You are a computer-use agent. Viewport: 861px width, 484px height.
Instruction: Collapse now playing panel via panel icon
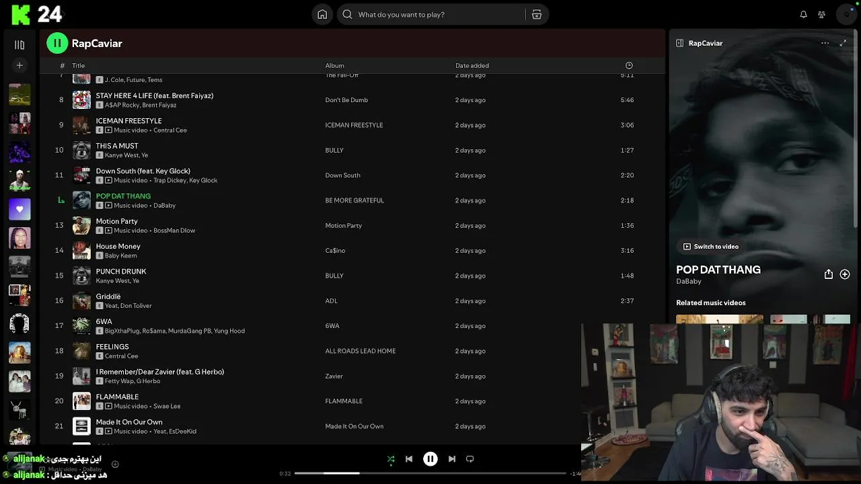[x=679, y=43]
